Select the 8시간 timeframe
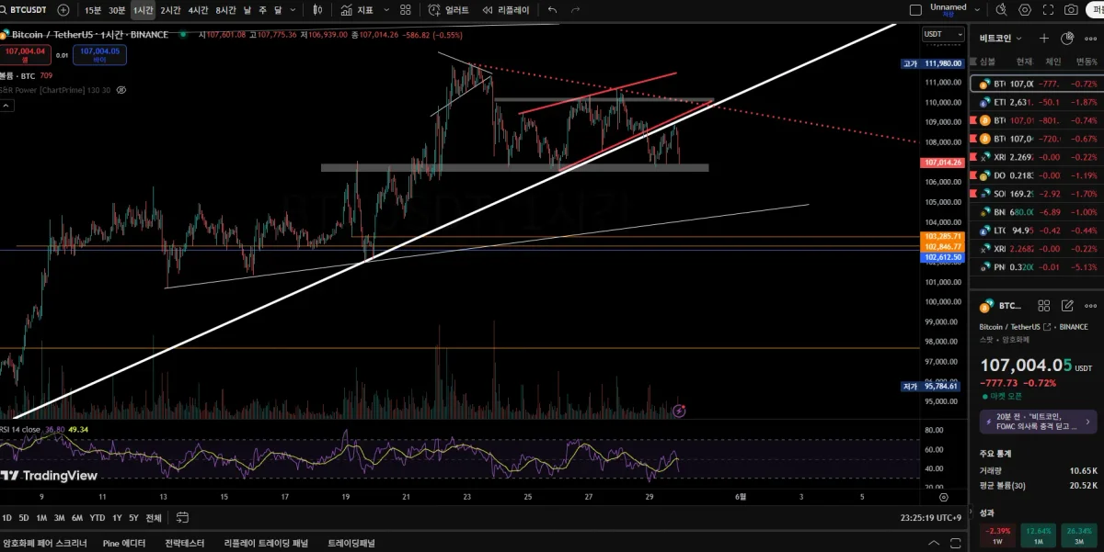This screenshot has height=552, width=1104. (x=225, y=10)
